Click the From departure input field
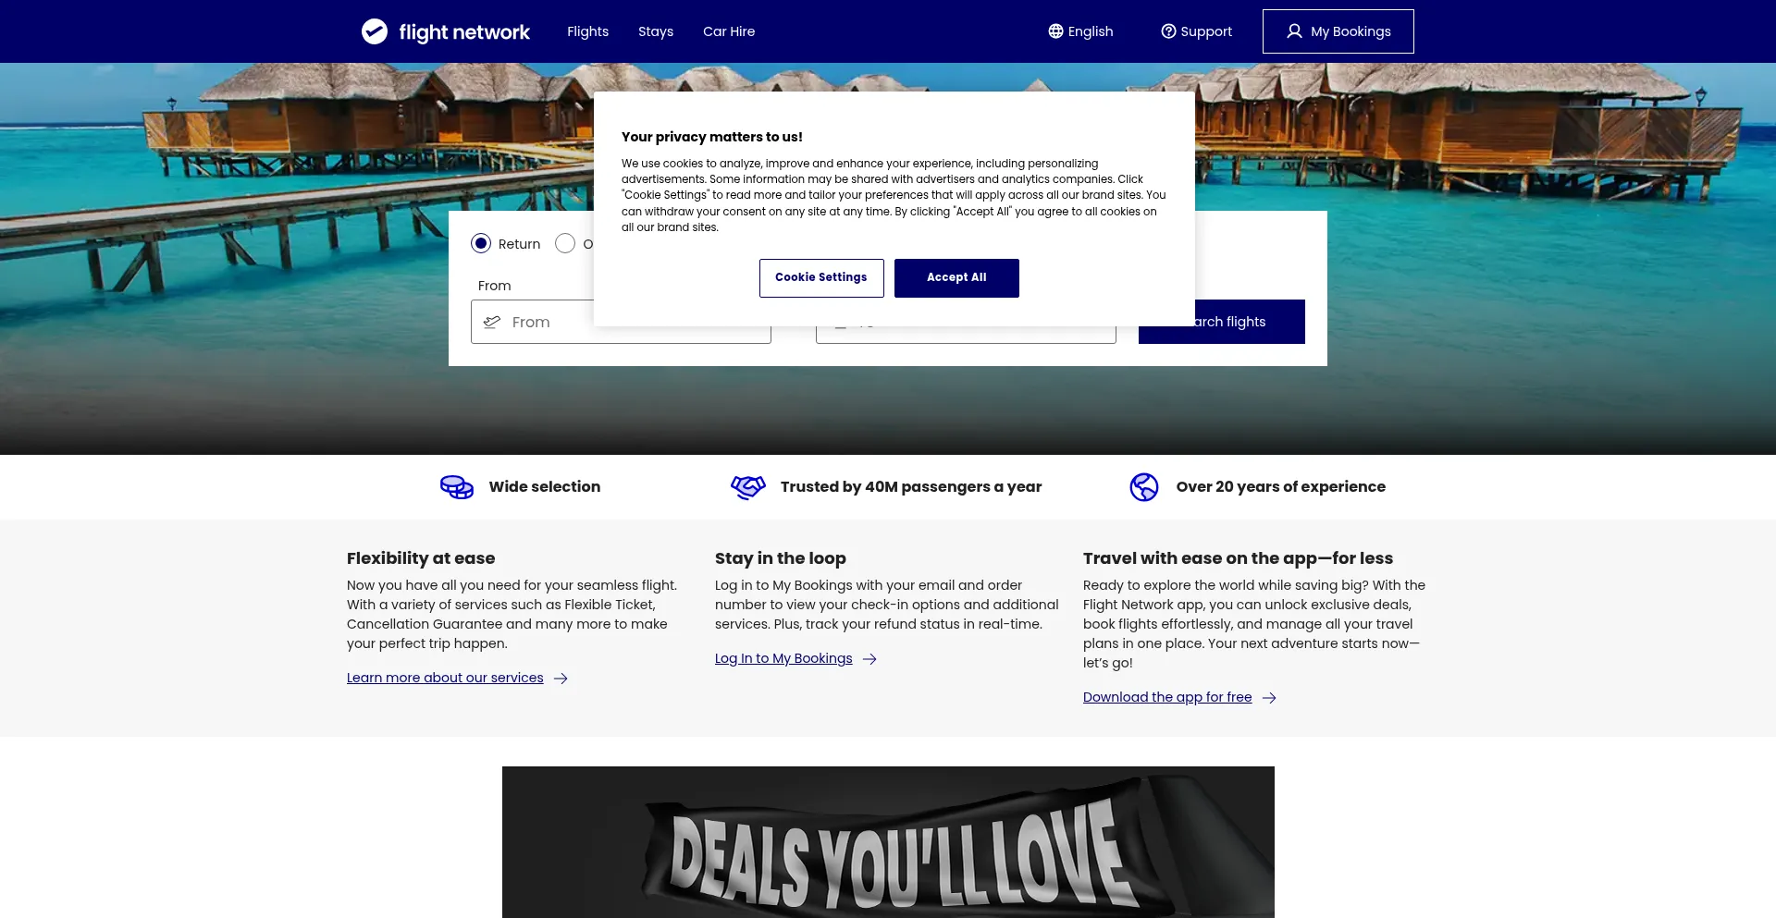Screen dimensions: 1776x918 coord(621,322)
